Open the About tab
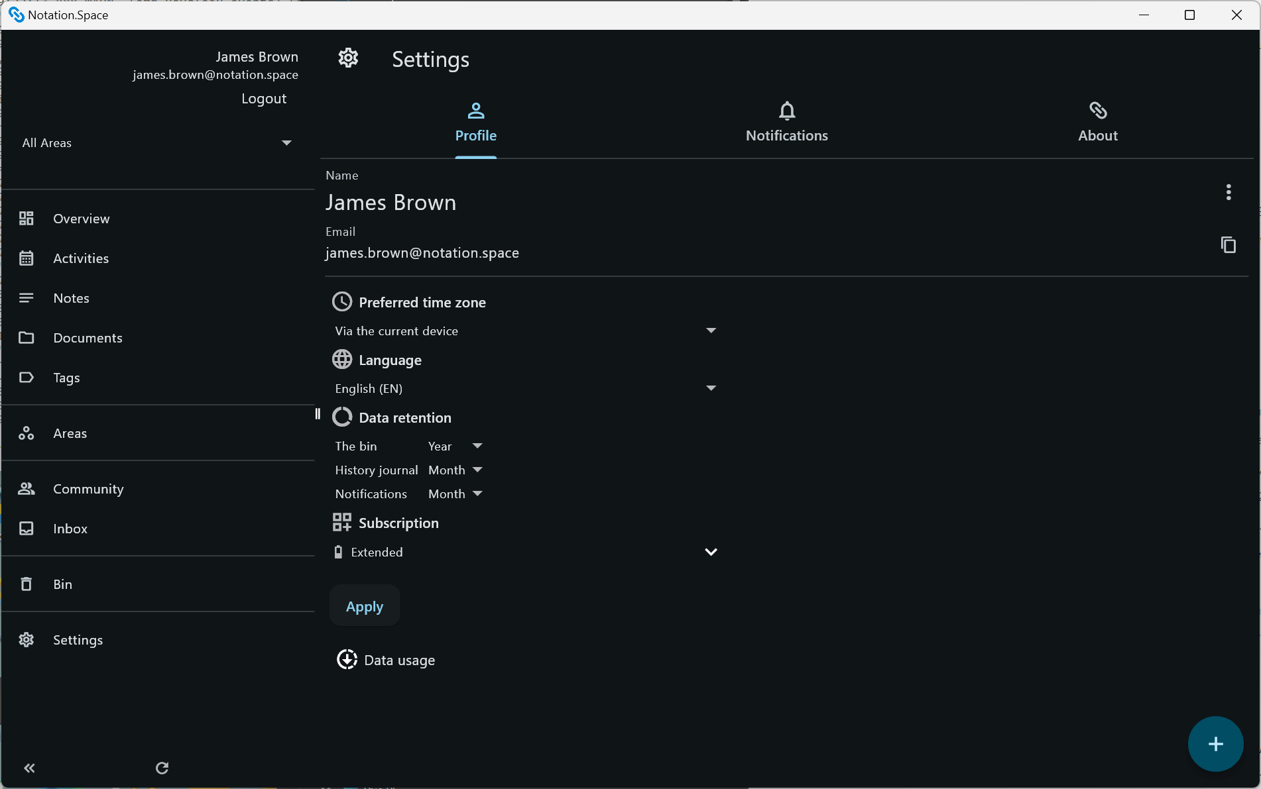 [1097, 123]
